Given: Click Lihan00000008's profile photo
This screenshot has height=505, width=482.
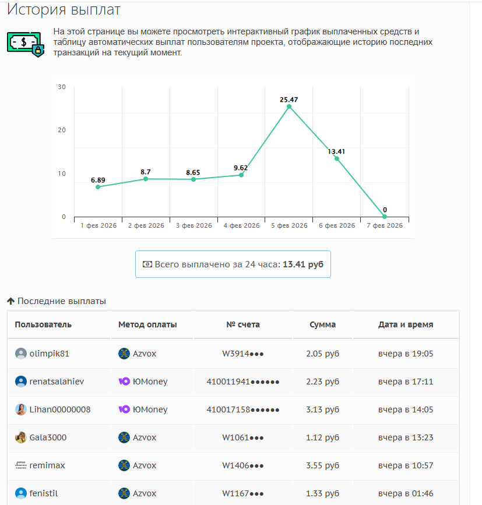Looking at the screenshot, I should pyautogui.click(x=21, y=409).
